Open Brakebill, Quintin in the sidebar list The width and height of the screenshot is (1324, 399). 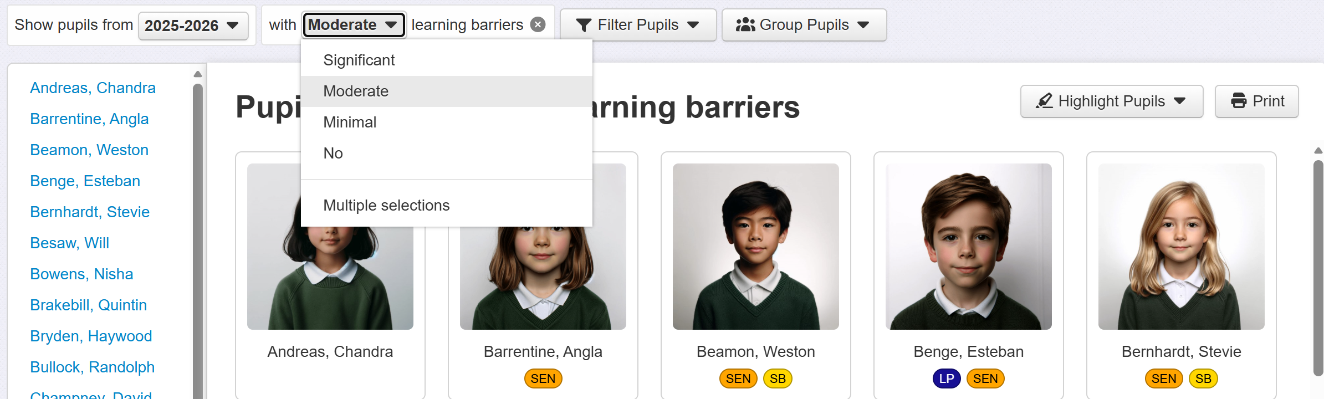(88, 305)
